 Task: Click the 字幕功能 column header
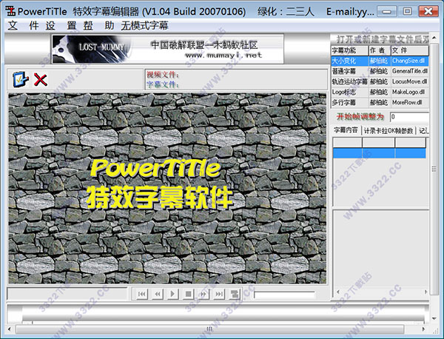[x=349, y=50]
